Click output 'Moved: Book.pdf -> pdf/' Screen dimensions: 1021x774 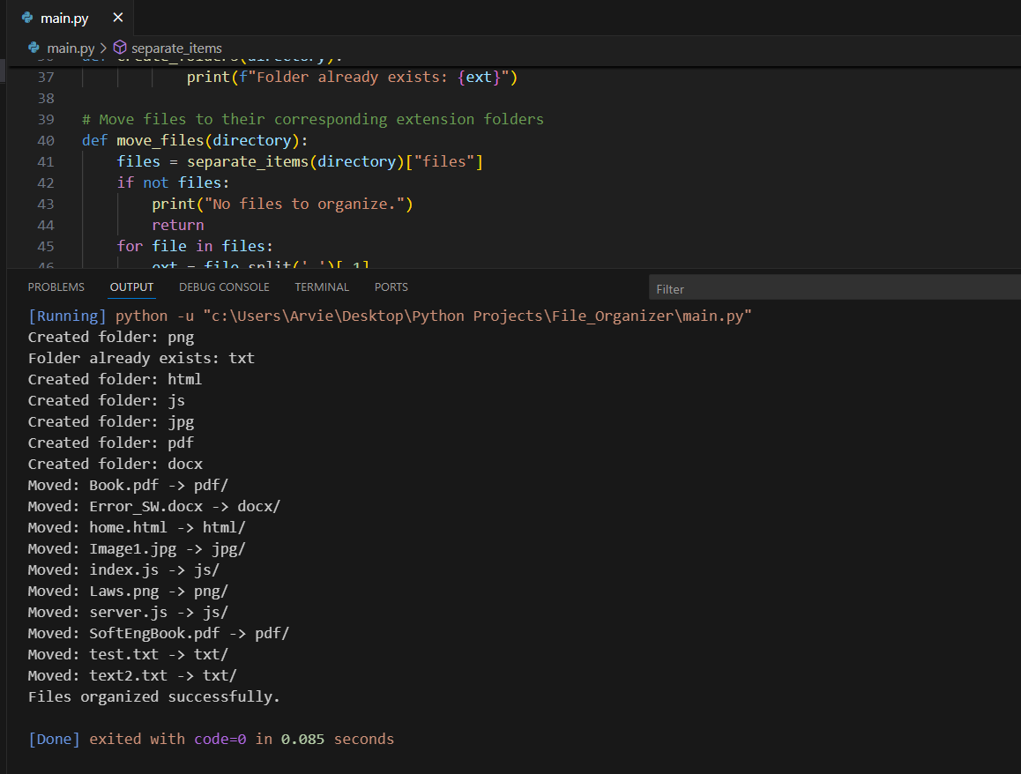point(128,485)
